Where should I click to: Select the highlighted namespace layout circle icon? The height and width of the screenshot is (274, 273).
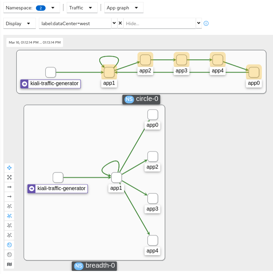pos(9,245)
